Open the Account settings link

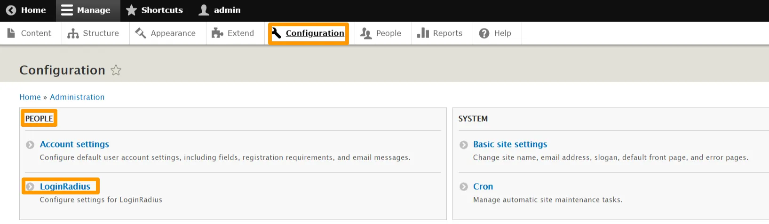74,144
